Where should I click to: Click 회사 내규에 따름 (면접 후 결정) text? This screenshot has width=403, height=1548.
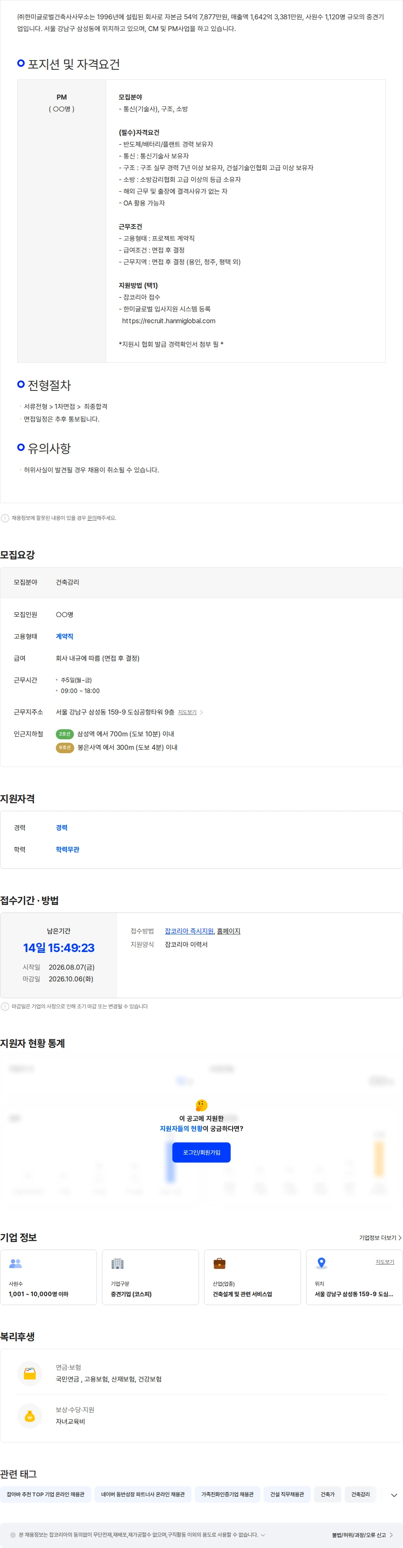[97, 658]
